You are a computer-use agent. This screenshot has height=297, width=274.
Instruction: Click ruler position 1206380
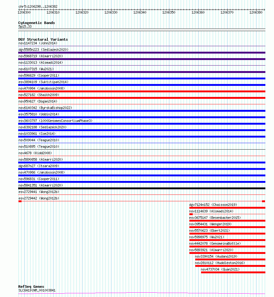[x=256, y=12]
